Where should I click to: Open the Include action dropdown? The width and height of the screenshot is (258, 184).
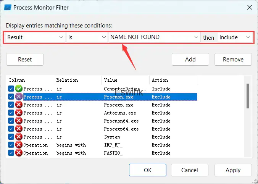pyautogui.click(x=235, y=37)
